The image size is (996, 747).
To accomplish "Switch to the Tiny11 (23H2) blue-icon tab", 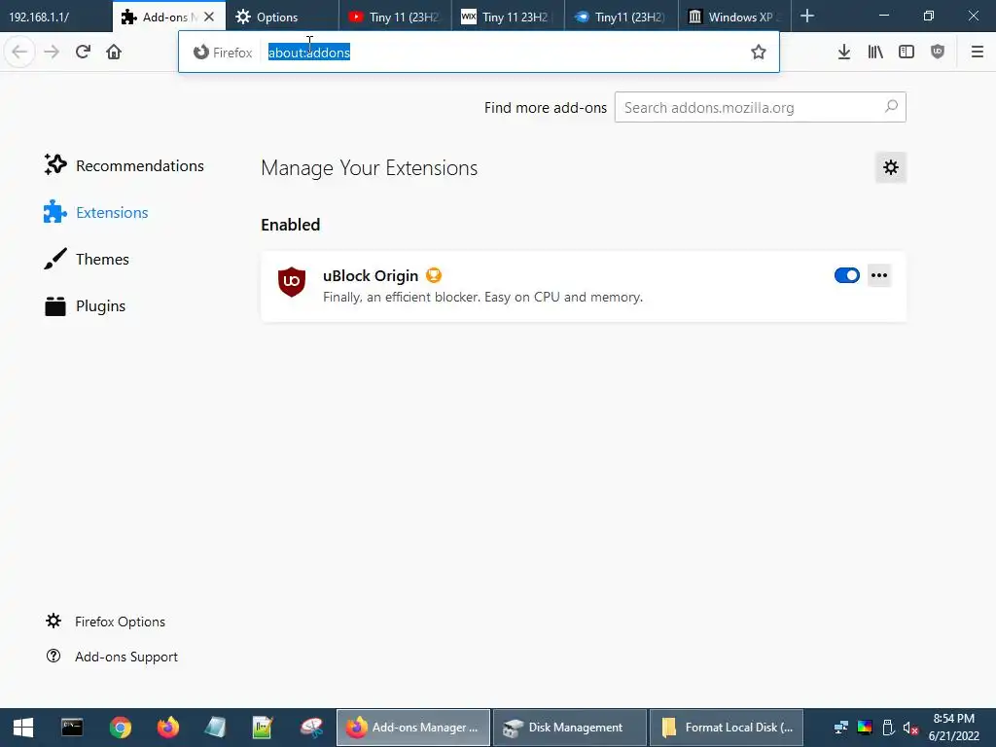I will [x=622, y=17].
